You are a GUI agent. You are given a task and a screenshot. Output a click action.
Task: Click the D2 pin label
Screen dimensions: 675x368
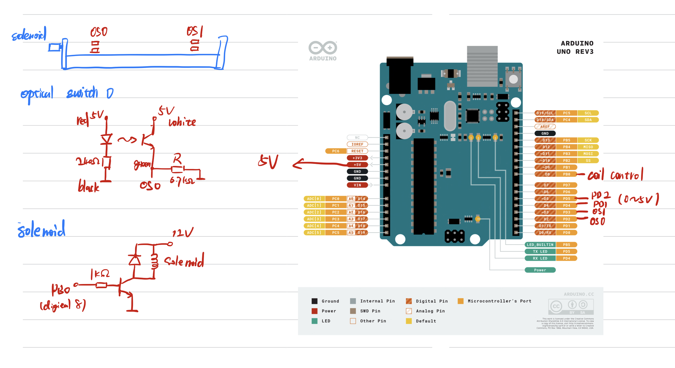point(545,219)
